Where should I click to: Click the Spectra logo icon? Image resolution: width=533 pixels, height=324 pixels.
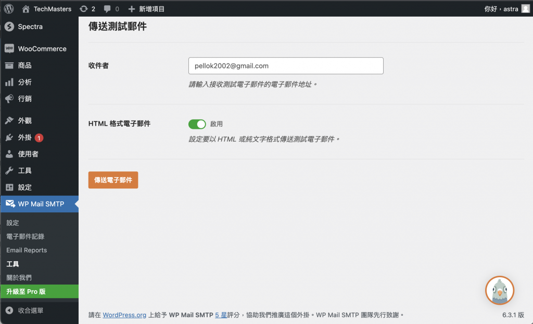9,26
